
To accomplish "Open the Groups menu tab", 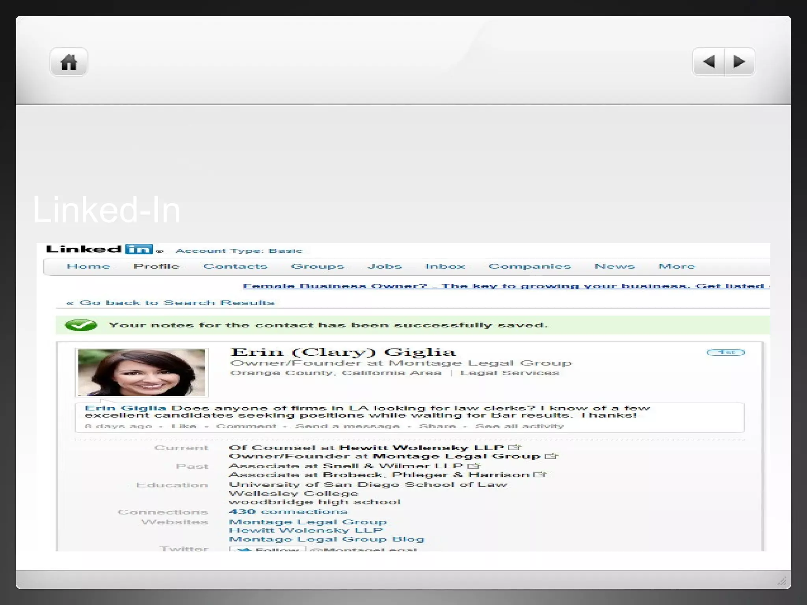I will click(x=318, y=266).
